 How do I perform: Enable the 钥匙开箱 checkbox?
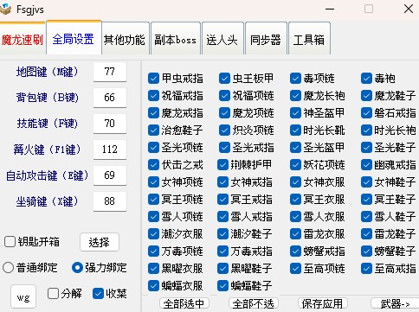pos(10,242)
